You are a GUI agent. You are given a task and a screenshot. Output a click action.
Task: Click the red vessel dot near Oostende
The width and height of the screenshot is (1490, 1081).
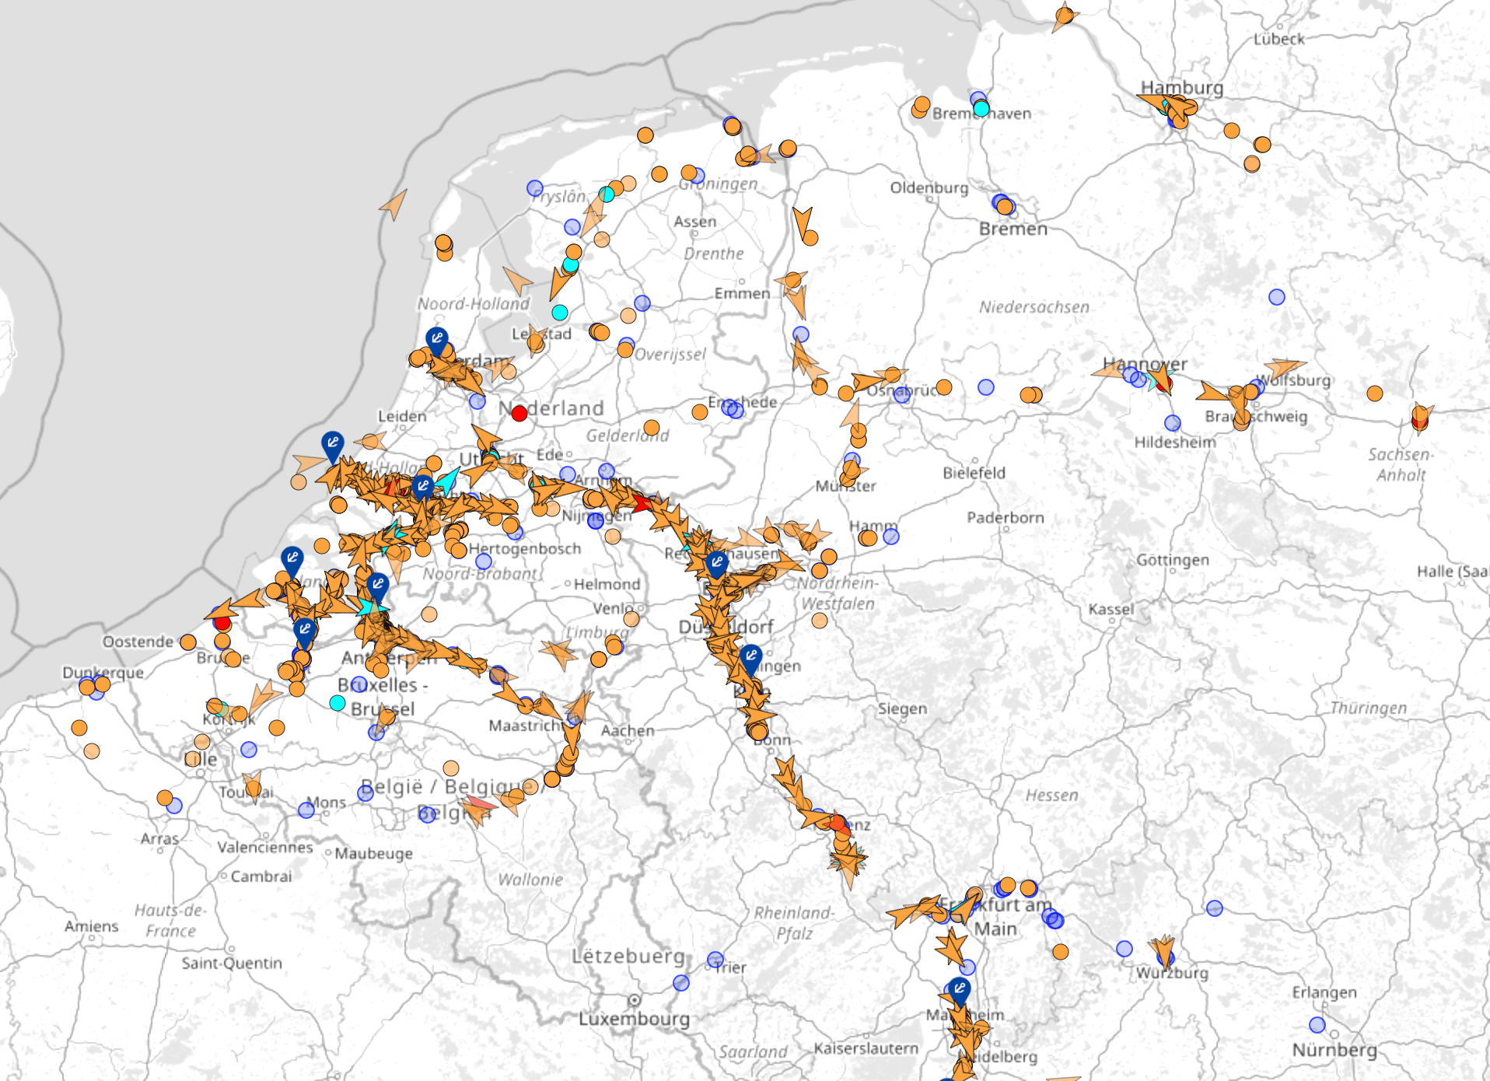pyautogui.click(x=222, y=623)
